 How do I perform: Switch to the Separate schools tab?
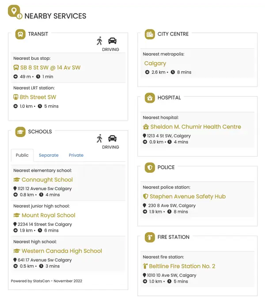tap(49, 155)
